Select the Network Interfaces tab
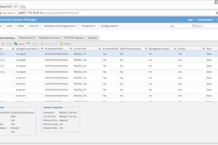 tap(8, 38)
